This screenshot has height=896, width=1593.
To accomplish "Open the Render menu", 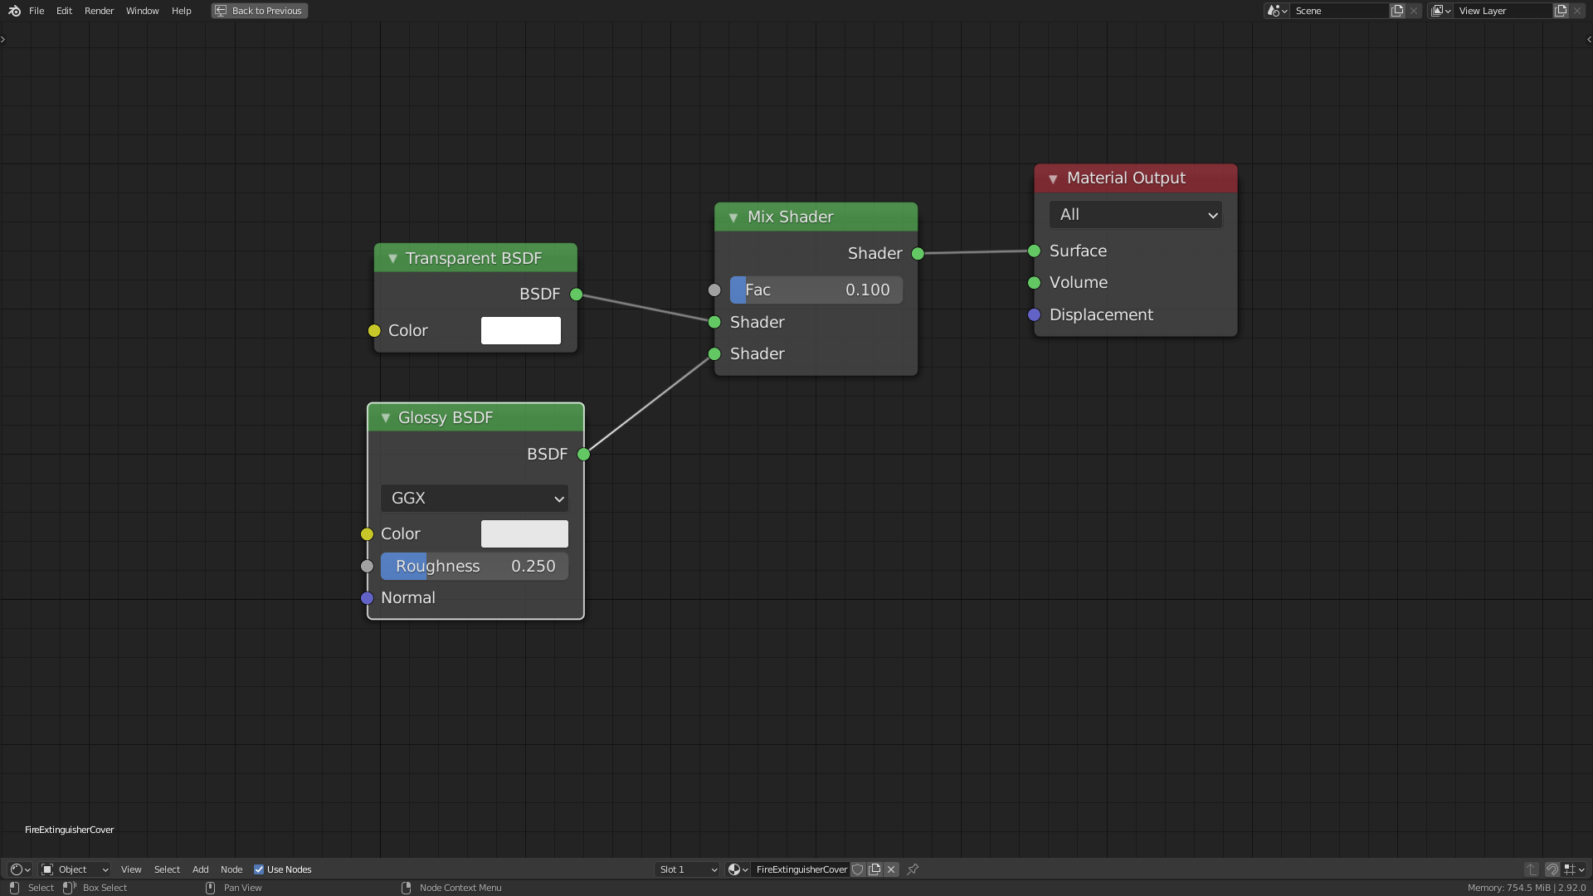I will [99, 11].
